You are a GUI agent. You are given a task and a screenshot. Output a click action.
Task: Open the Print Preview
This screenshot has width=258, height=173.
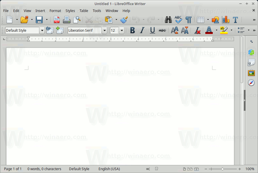[77, 20]
